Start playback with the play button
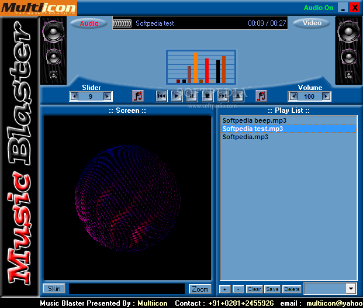 tap(177, 96)
